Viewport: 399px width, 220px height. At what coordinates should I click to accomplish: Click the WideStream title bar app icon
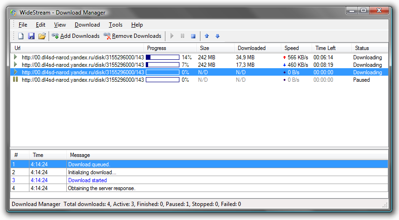(x=13, y=13)
